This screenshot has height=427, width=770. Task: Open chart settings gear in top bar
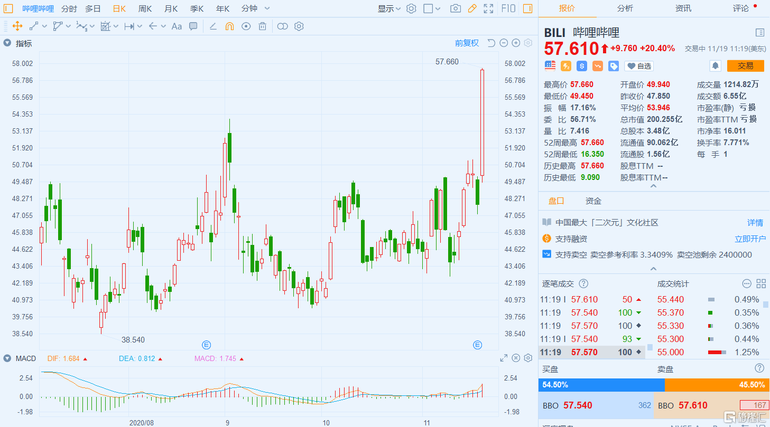[412, 8]
